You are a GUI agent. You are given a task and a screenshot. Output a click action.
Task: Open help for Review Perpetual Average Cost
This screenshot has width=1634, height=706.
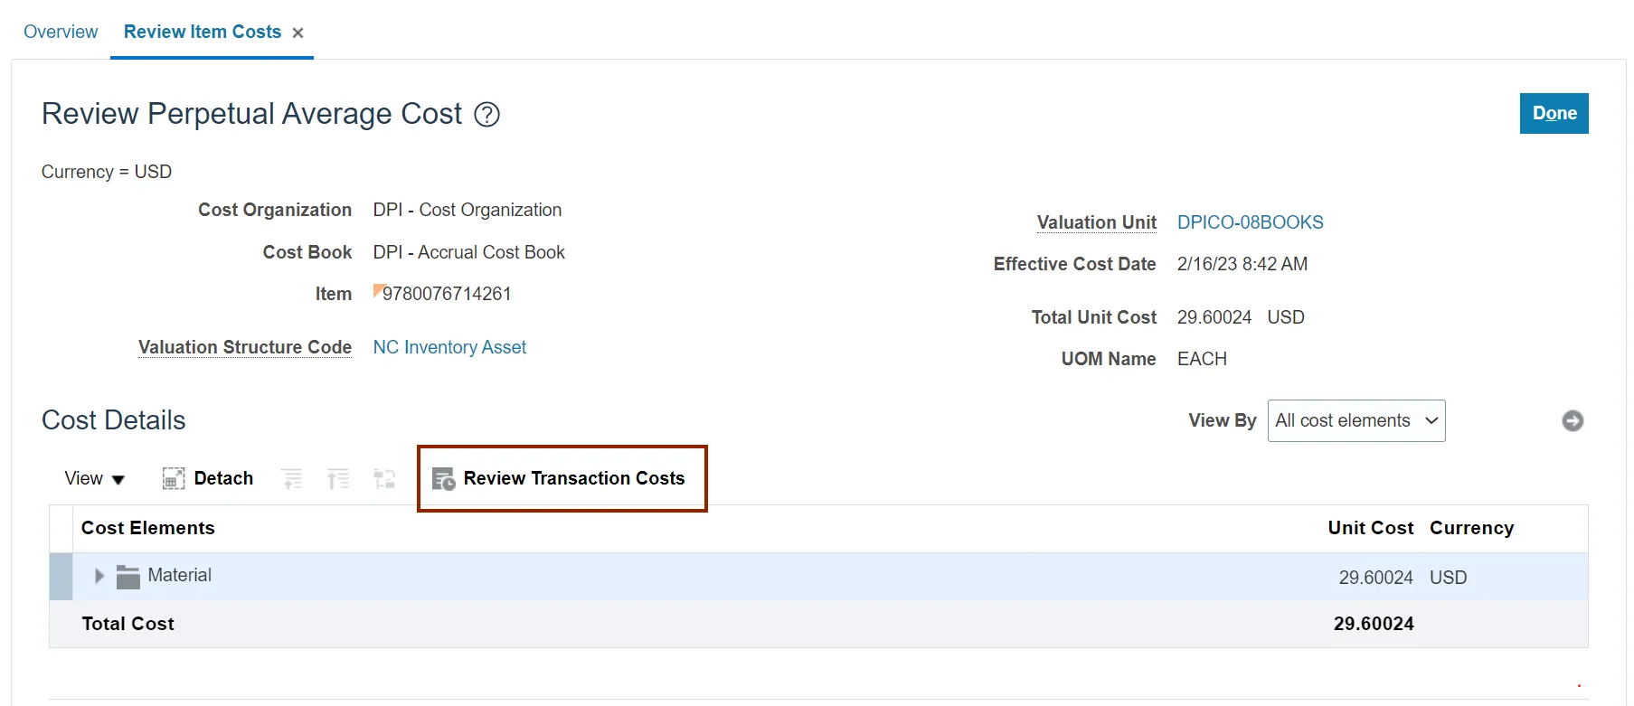coord(486,115)
